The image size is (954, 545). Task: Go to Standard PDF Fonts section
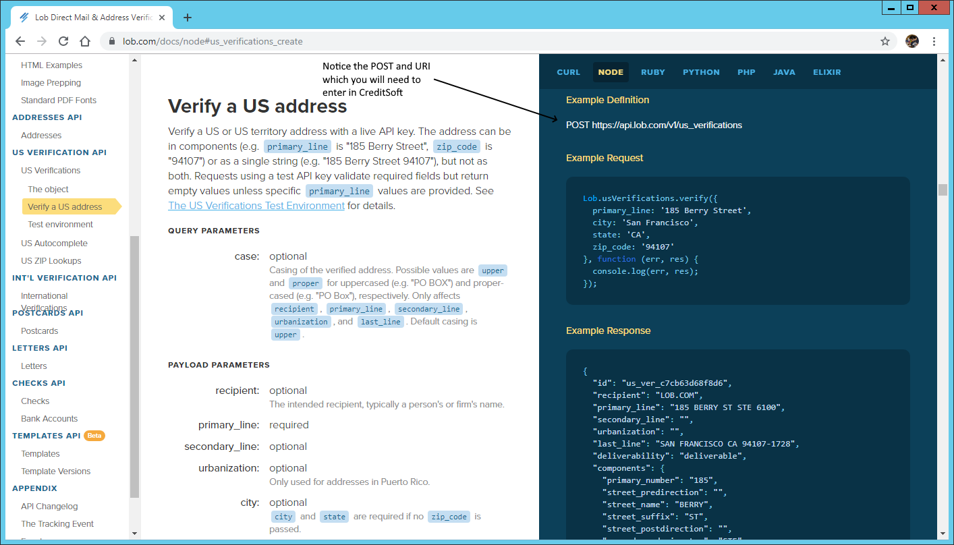coord(59,101)
